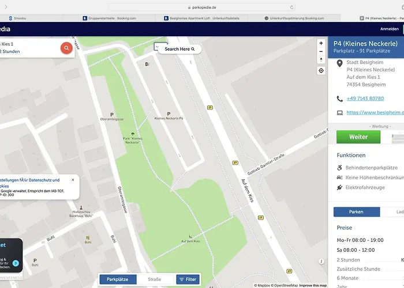The height and width of the screenshot is (288, 404).
Task: Click the Auf dem Kies playground icon
Action: pyautogui.click(x=190, y=237)
